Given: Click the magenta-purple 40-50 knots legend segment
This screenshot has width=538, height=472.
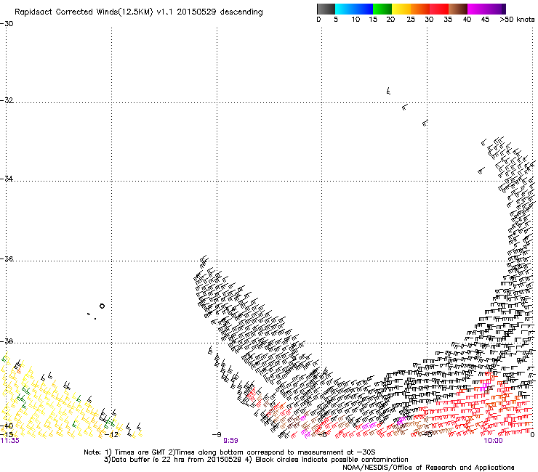Looking at the screenshot, I should tap(486, 9).
